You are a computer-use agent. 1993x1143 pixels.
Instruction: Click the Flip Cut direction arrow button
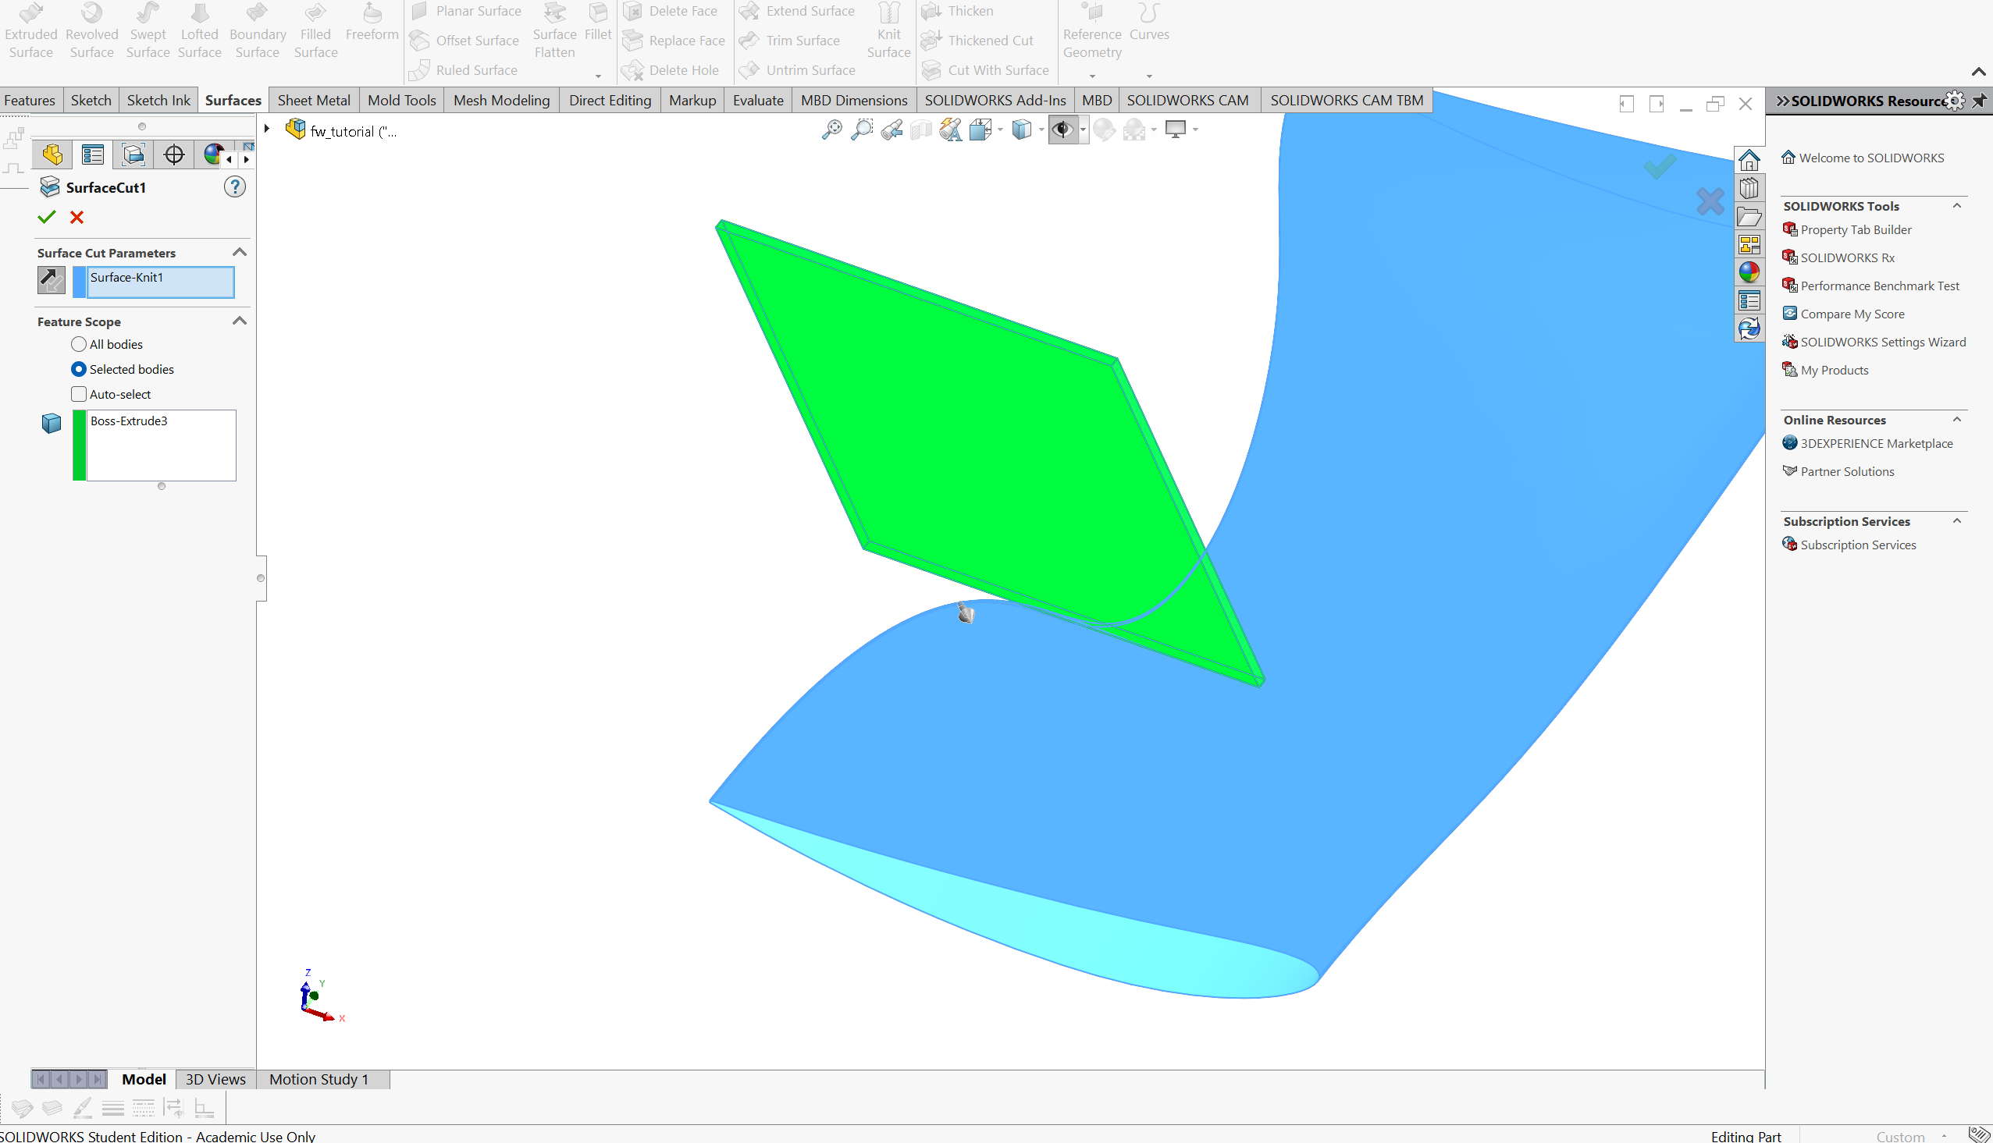pyautogui.click(x=52, y=280)
